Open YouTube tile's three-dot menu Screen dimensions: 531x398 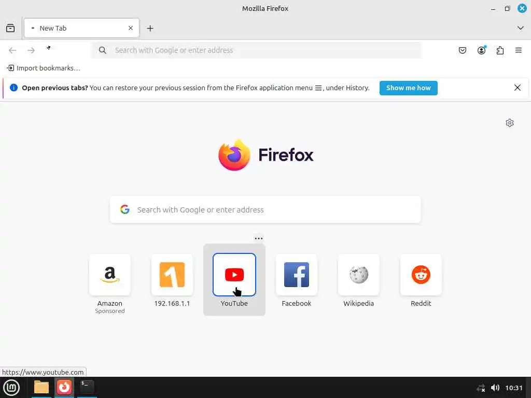pyautogui.click(x=259, y=238)
